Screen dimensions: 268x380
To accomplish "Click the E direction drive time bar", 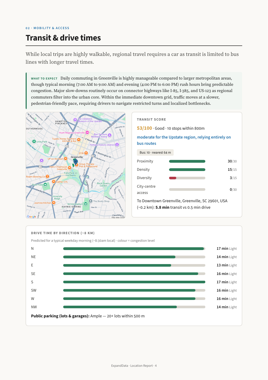I will pyautogui.click(x=134, y=265).
